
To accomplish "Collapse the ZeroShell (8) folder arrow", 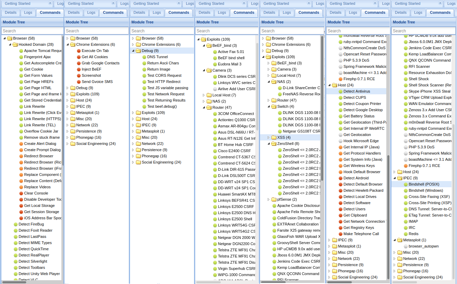I will 269,144.
